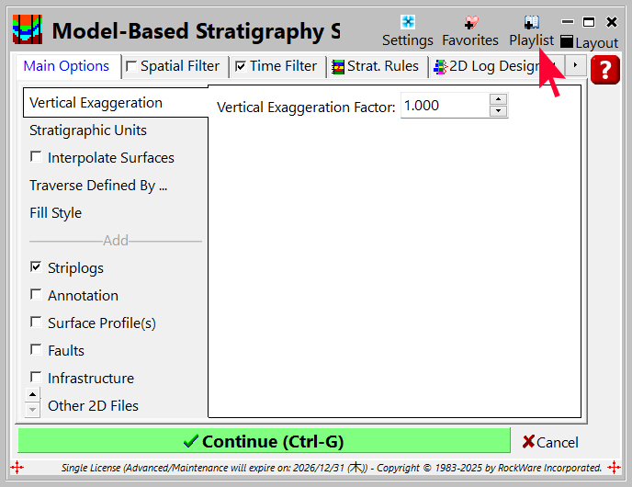This screenshot has width=632, height=487.
Task: Enable the Interpolate Surfaces checkbox
Action: click(36, 157)
